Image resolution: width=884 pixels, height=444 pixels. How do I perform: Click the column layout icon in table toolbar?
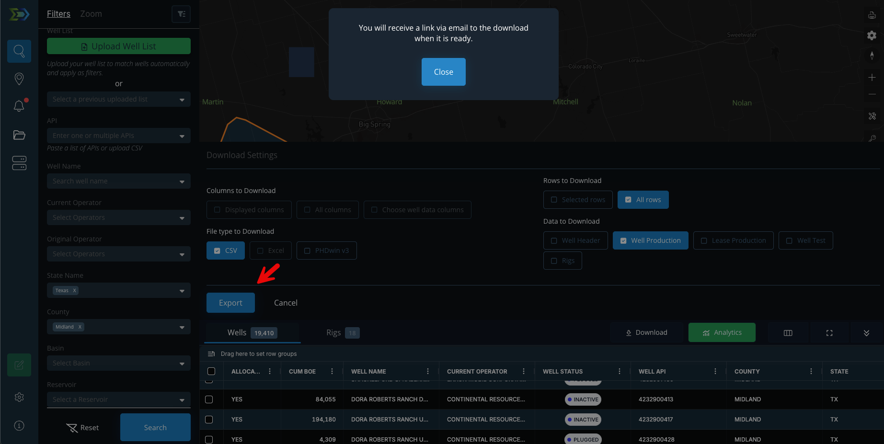[x=788, y=333]
